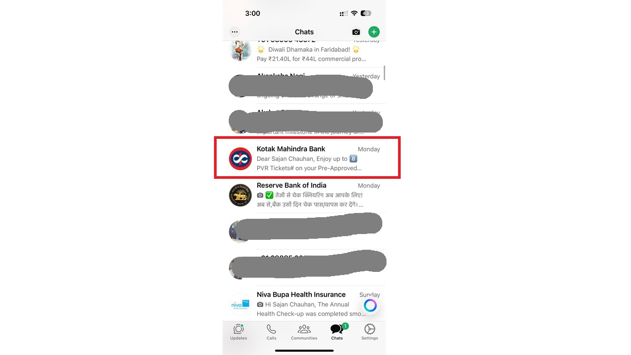This screenshot has height=355, width=631.
Task: Tap Kotak Mahindra Bank profile picture
Action: 240,158
